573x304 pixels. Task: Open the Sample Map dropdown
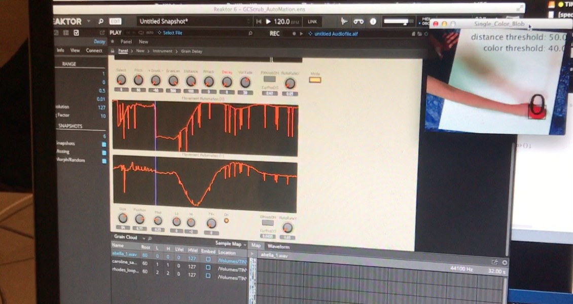231,244
